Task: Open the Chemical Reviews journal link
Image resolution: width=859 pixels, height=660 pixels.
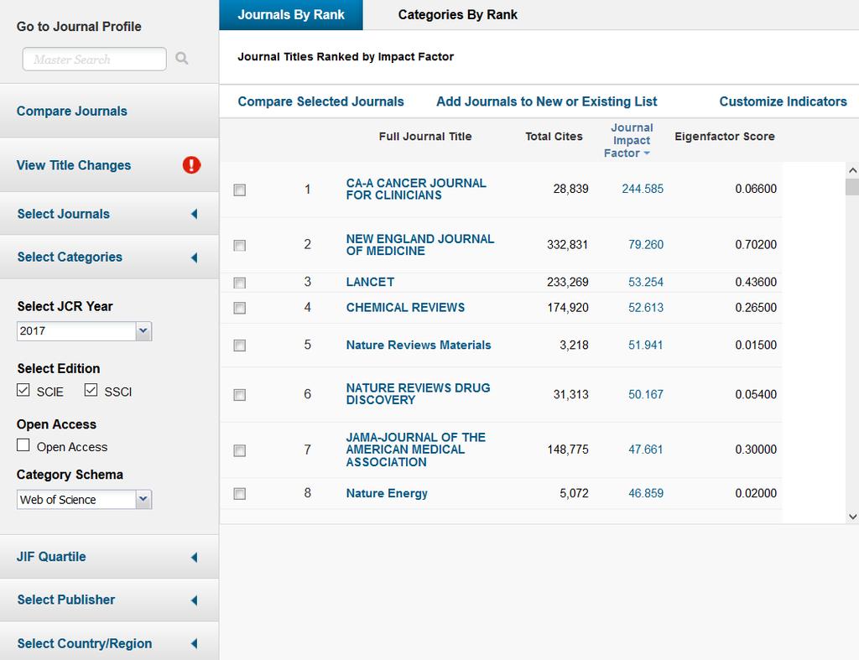Action: pos(405,307)
